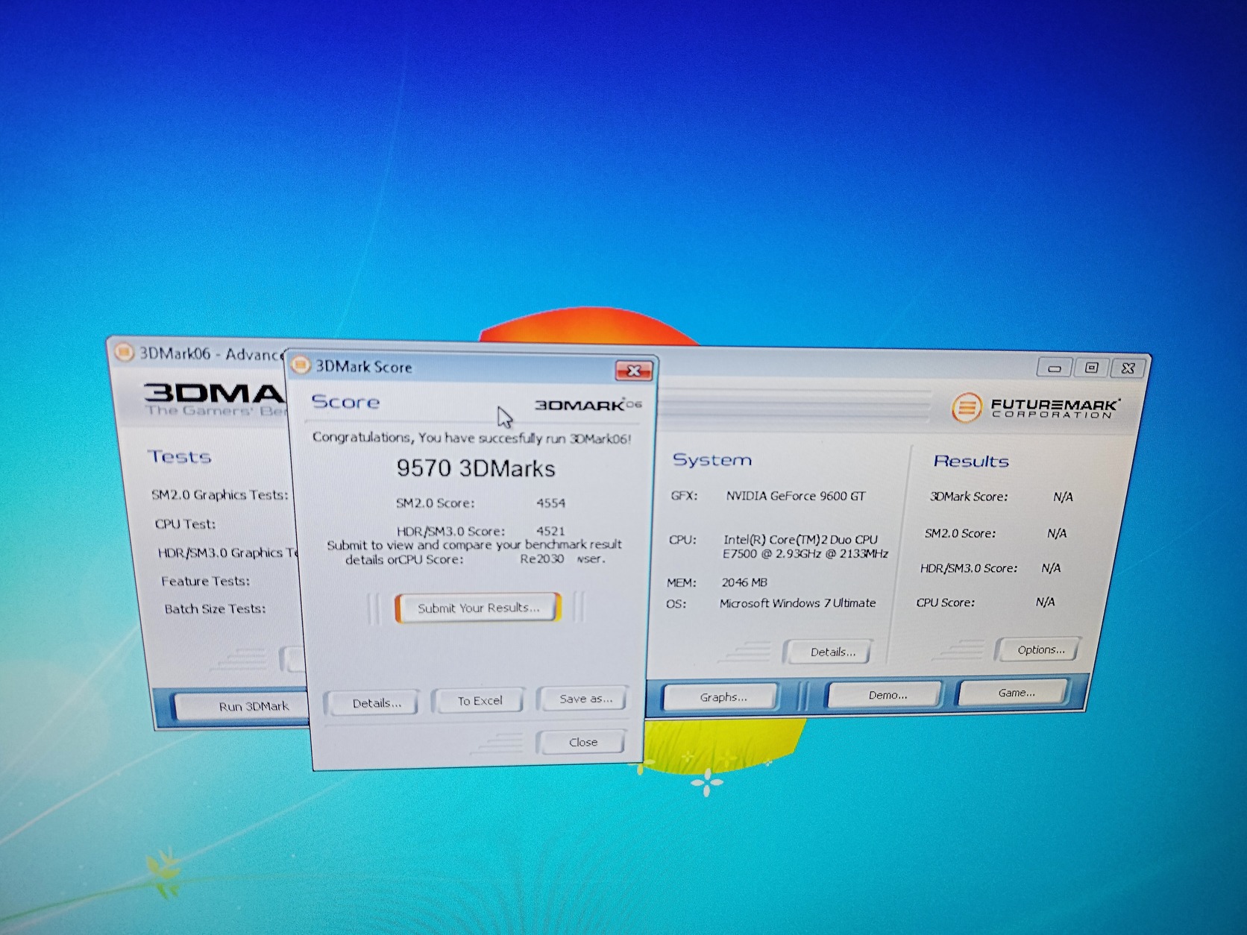
Task: Select the HDR/SM3.0 Score value 4521
Action: click(x=550, y=531)
